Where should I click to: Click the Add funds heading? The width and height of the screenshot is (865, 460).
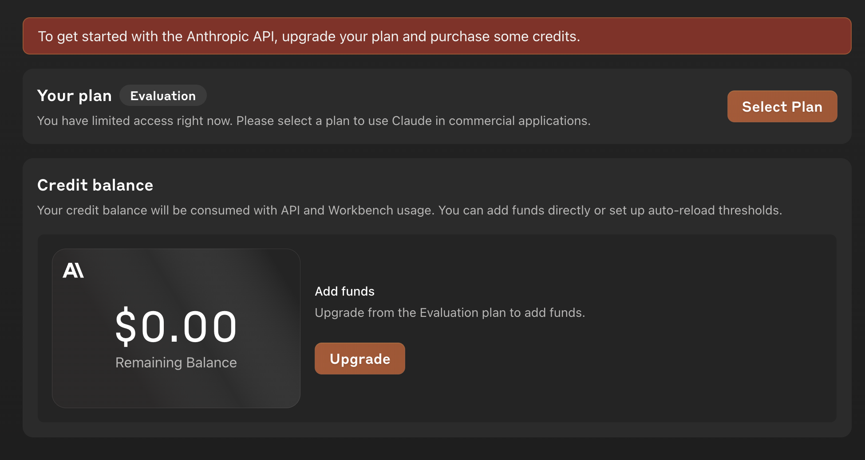(x=344, y=291)
